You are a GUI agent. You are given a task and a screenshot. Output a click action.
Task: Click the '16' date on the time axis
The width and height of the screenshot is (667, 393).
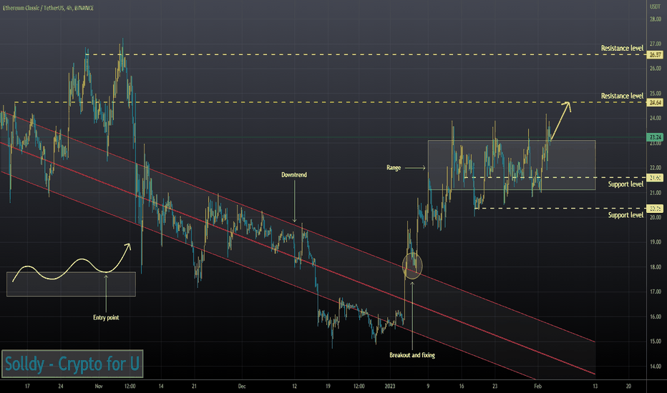tap(462, 386)
